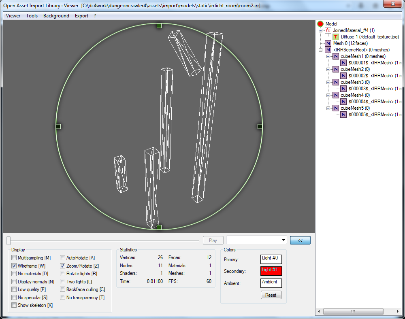The image size is (405, 319).
Task: Disable the Wireframe [W] checkbox
Action: coord(14,266)
